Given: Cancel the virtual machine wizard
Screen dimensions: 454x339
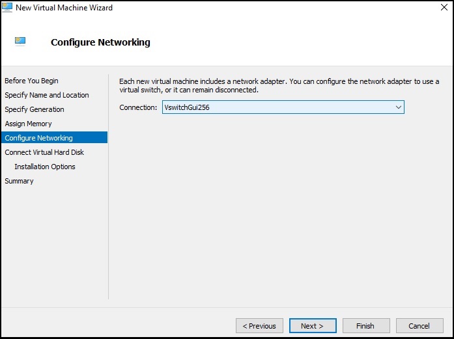Looking at the screenshot, I should click(419, 326).
